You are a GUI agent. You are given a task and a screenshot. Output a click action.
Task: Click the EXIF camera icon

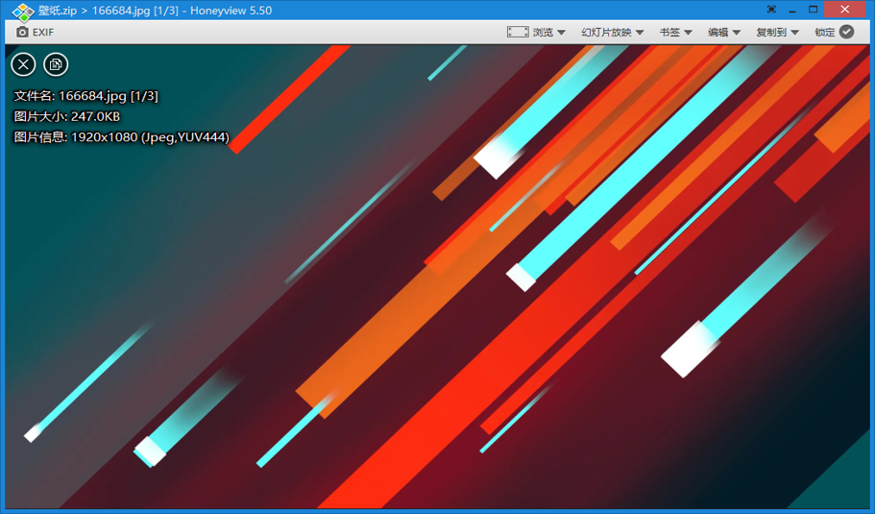click(x=22, y=33)
